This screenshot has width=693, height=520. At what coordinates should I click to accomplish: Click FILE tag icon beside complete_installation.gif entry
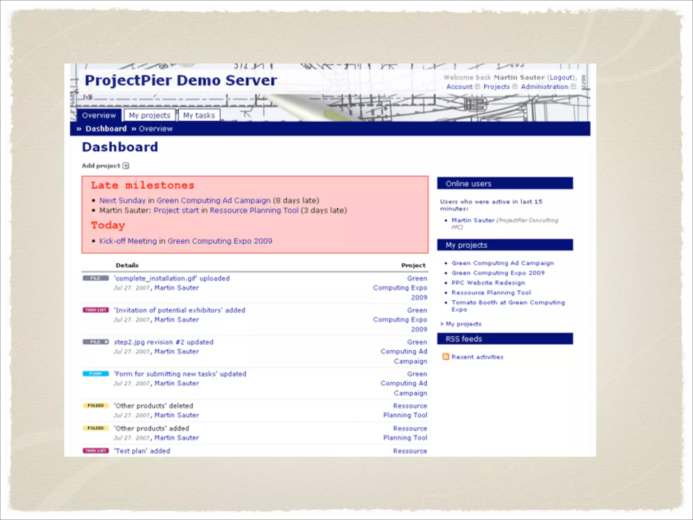(96, 278)
